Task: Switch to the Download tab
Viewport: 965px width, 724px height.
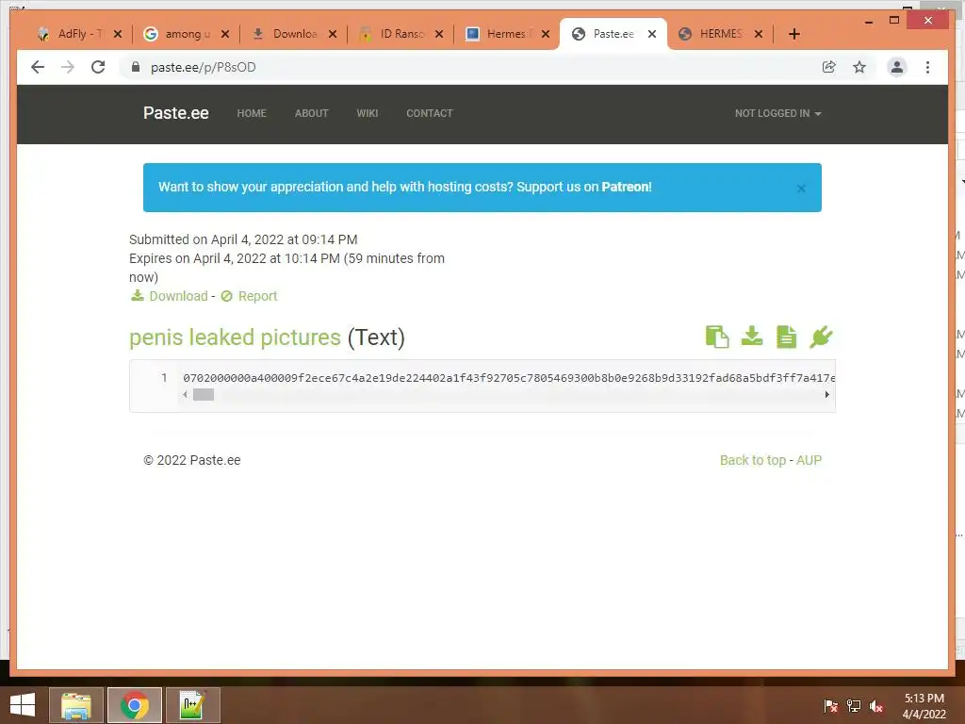Action: (294, 34)
